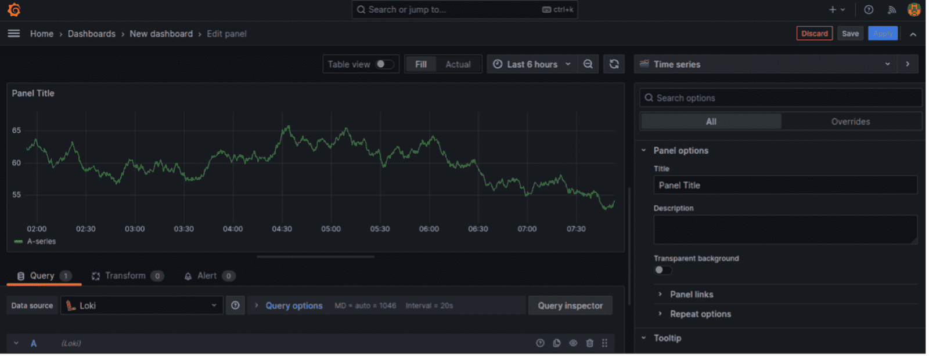Screen dimensions: 929x356
Task: Switch to the Transform tab
Action: [127, 276]
